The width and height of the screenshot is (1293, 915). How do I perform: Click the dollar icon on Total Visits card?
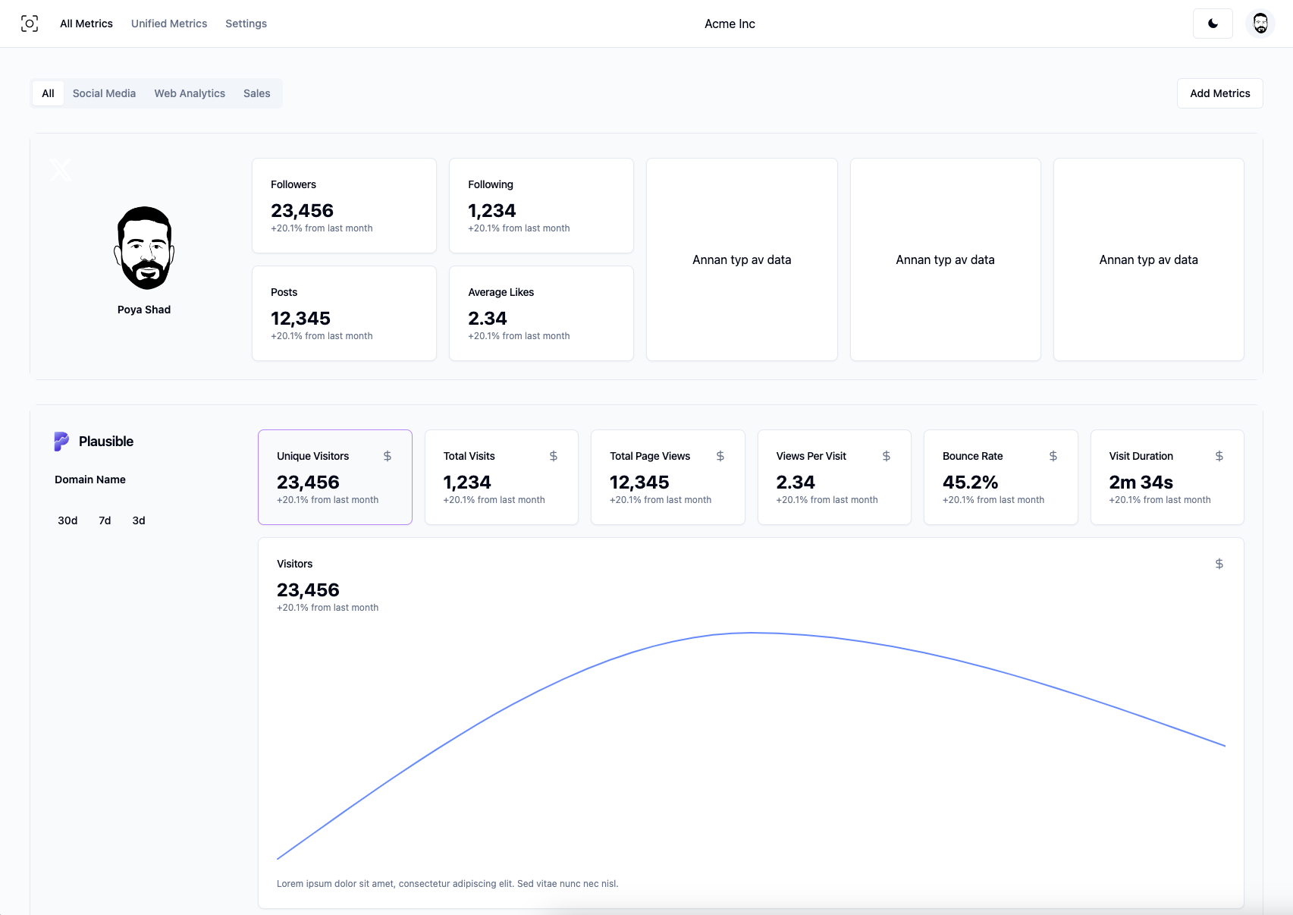pos(553,456)
